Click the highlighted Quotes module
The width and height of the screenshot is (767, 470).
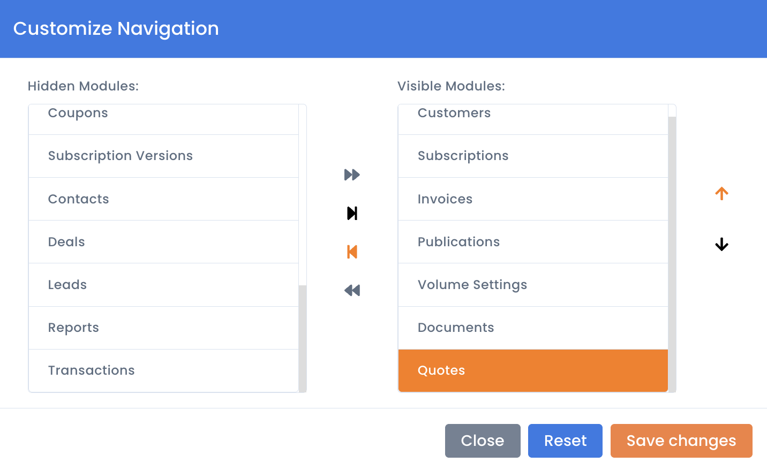533,370
